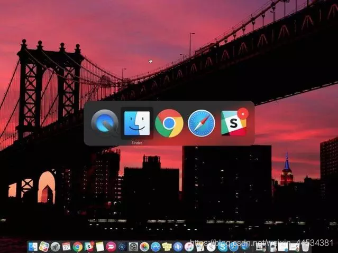Open the blue sound-wave app in Dock
This screenshot has width=338, height=253.
pyautogui.click(x=178, y=247)
